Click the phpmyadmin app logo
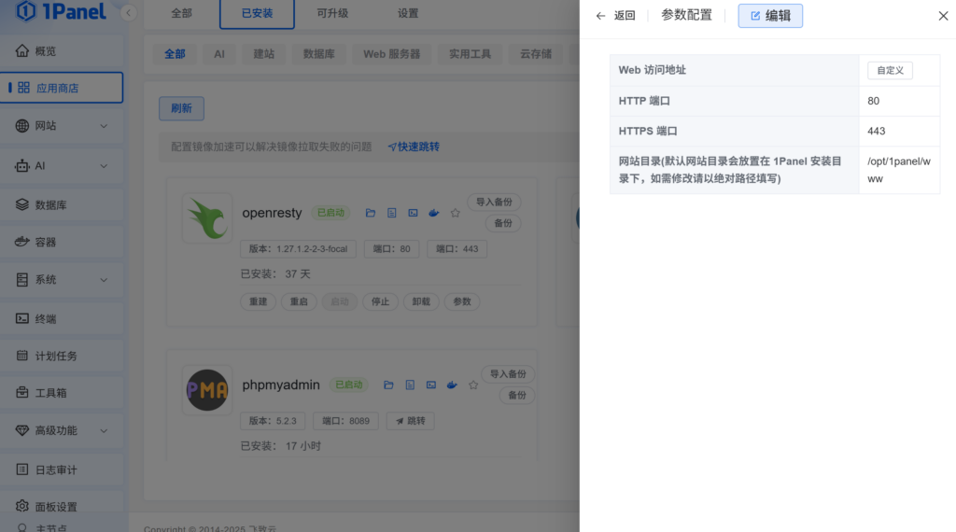This screenshot has width=956, height=532. point(207,390)
